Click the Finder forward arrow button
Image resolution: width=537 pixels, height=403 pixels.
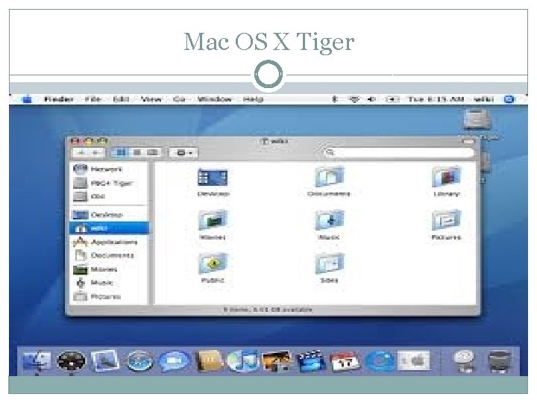pyautogui.click(x=96, y=152)
